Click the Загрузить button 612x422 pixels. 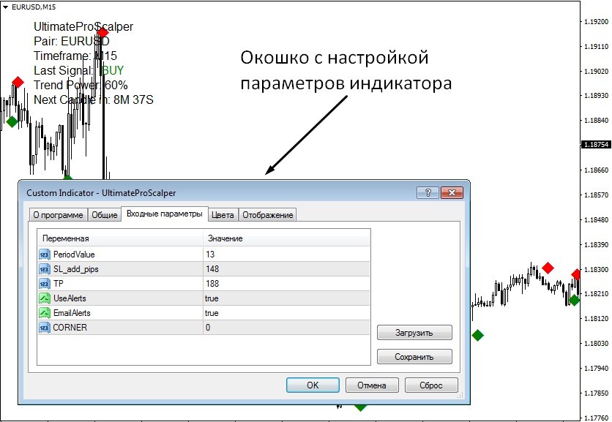414,333
